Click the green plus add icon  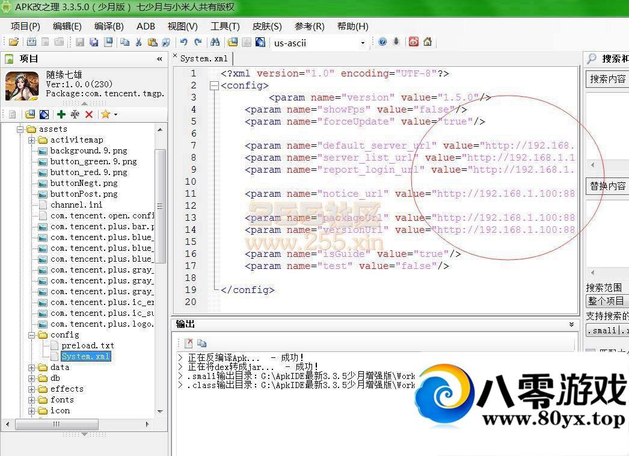click(x=61, y=114)
